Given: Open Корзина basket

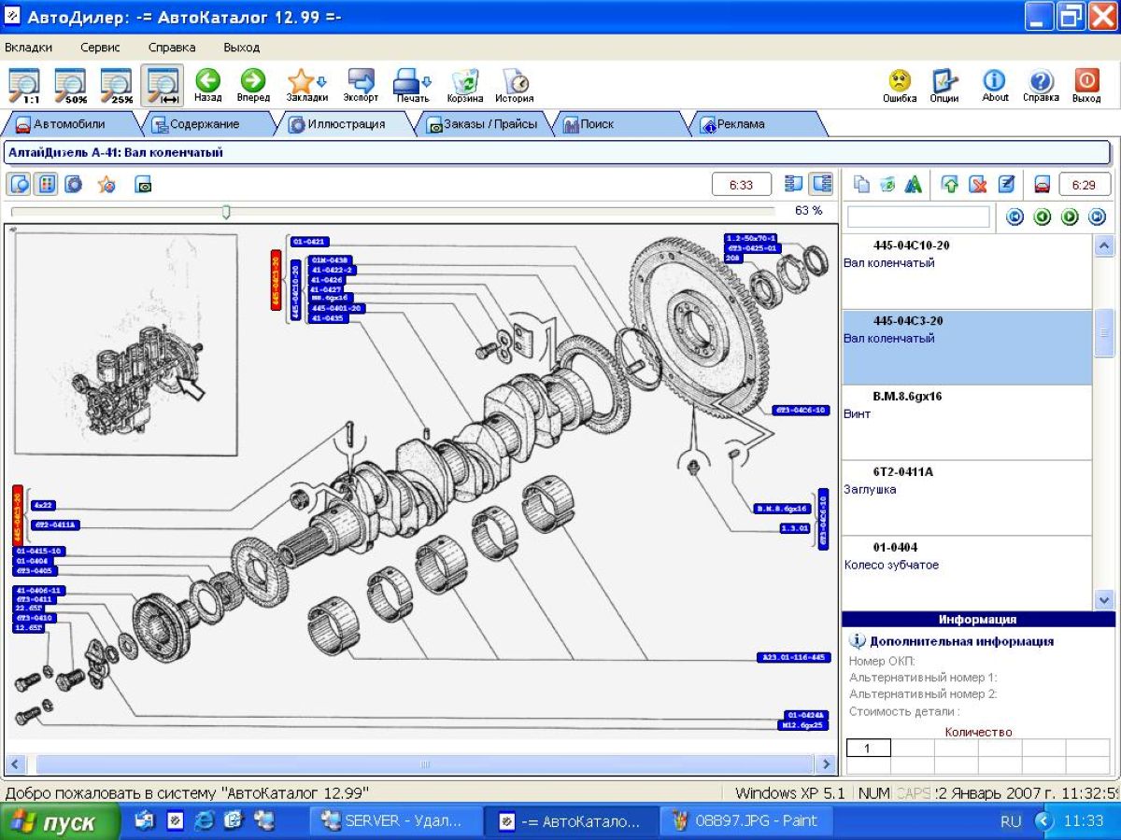Looking at the screenshot, I should click(x=464, y=84).
